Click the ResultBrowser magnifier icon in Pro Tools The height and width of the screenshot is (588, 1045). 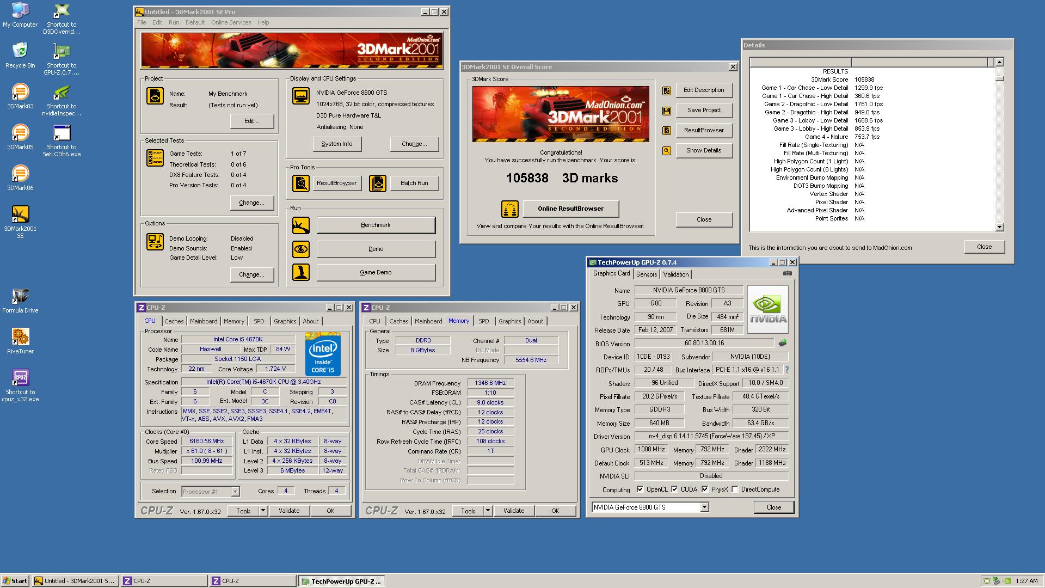tap(301, 183)
